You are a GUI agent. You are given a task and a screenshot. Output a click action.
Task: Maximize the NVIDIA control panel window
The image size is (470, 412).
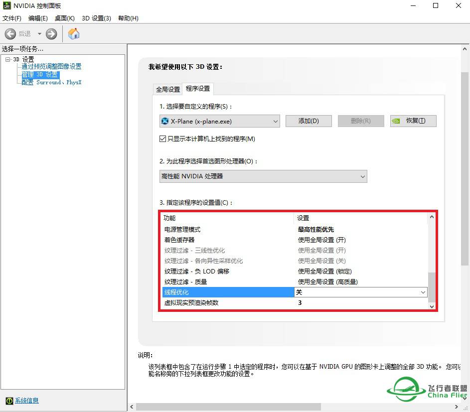point(436,5)
